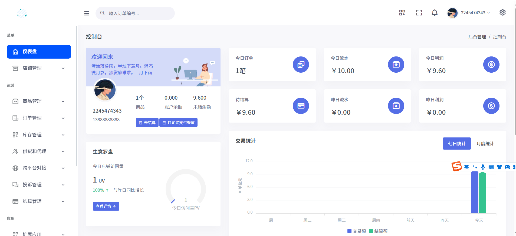Click the 投诉管理 chat icon
516x236 pixels.
pyautogui.click(x=15, y=185)
